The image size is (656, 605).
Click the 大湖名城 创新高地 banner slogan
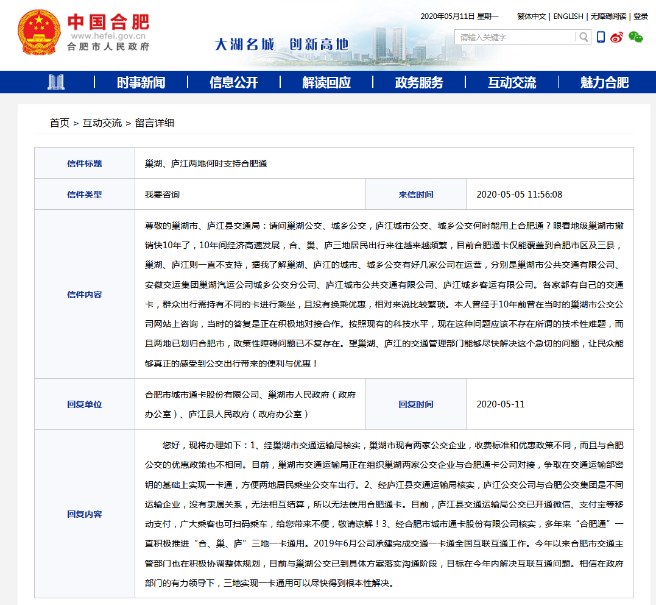point(281,44)
